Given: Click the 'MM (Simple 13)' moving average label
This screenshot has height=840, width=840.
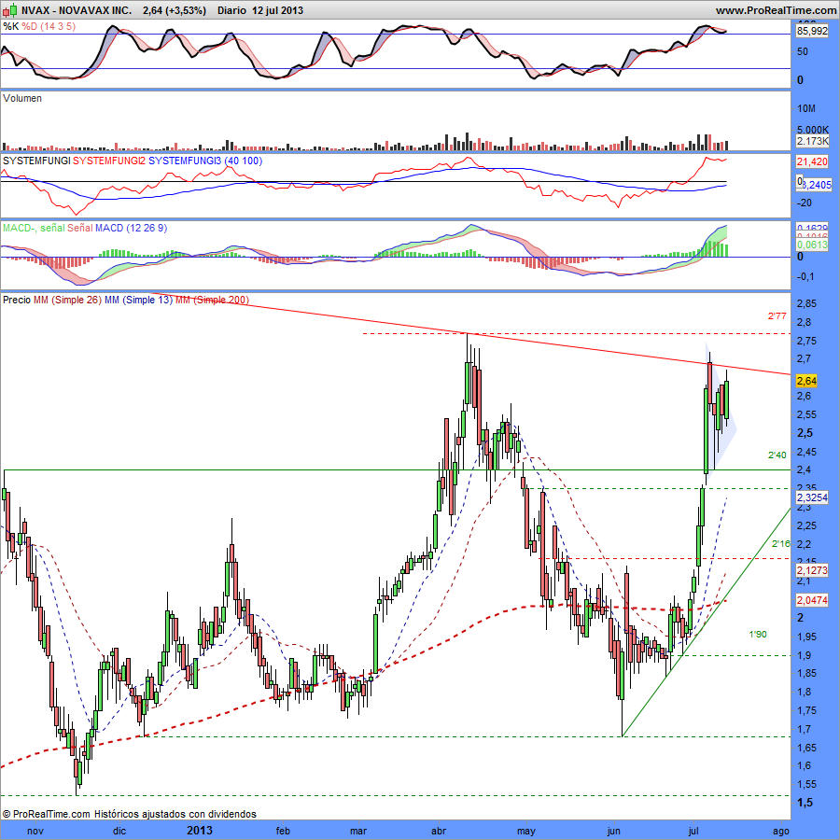Looking at the screenshot, I should tap(139, 300).
